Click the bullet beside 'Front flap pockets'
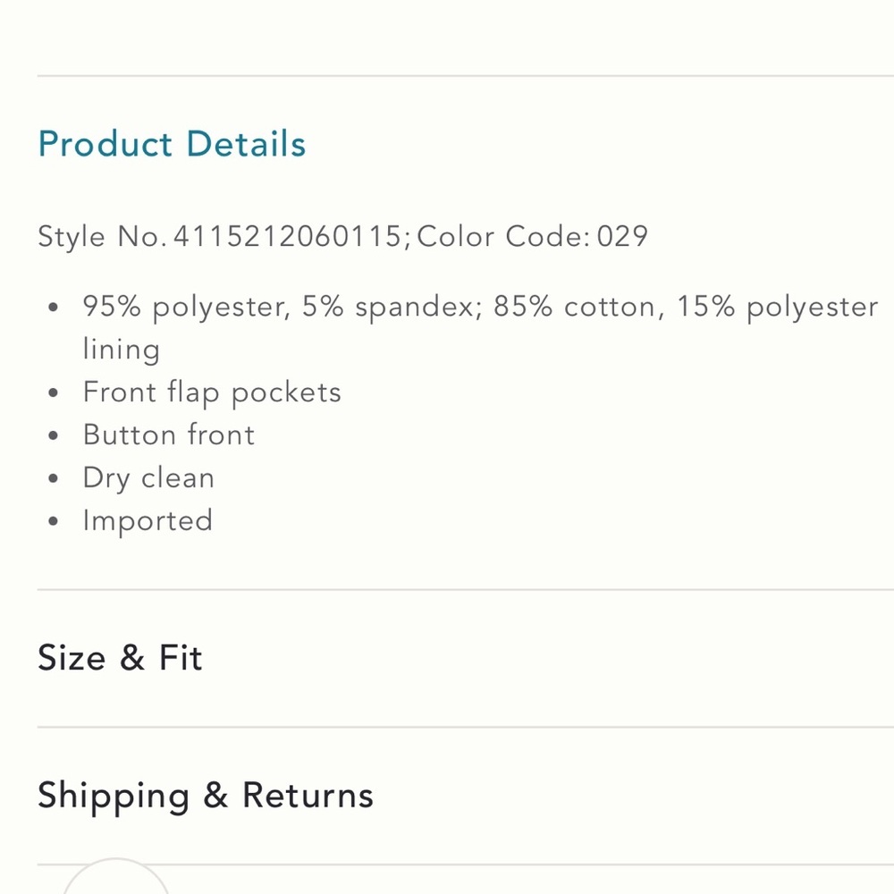The width and height of the screenshot is (894, 894). tap(54, 392)
